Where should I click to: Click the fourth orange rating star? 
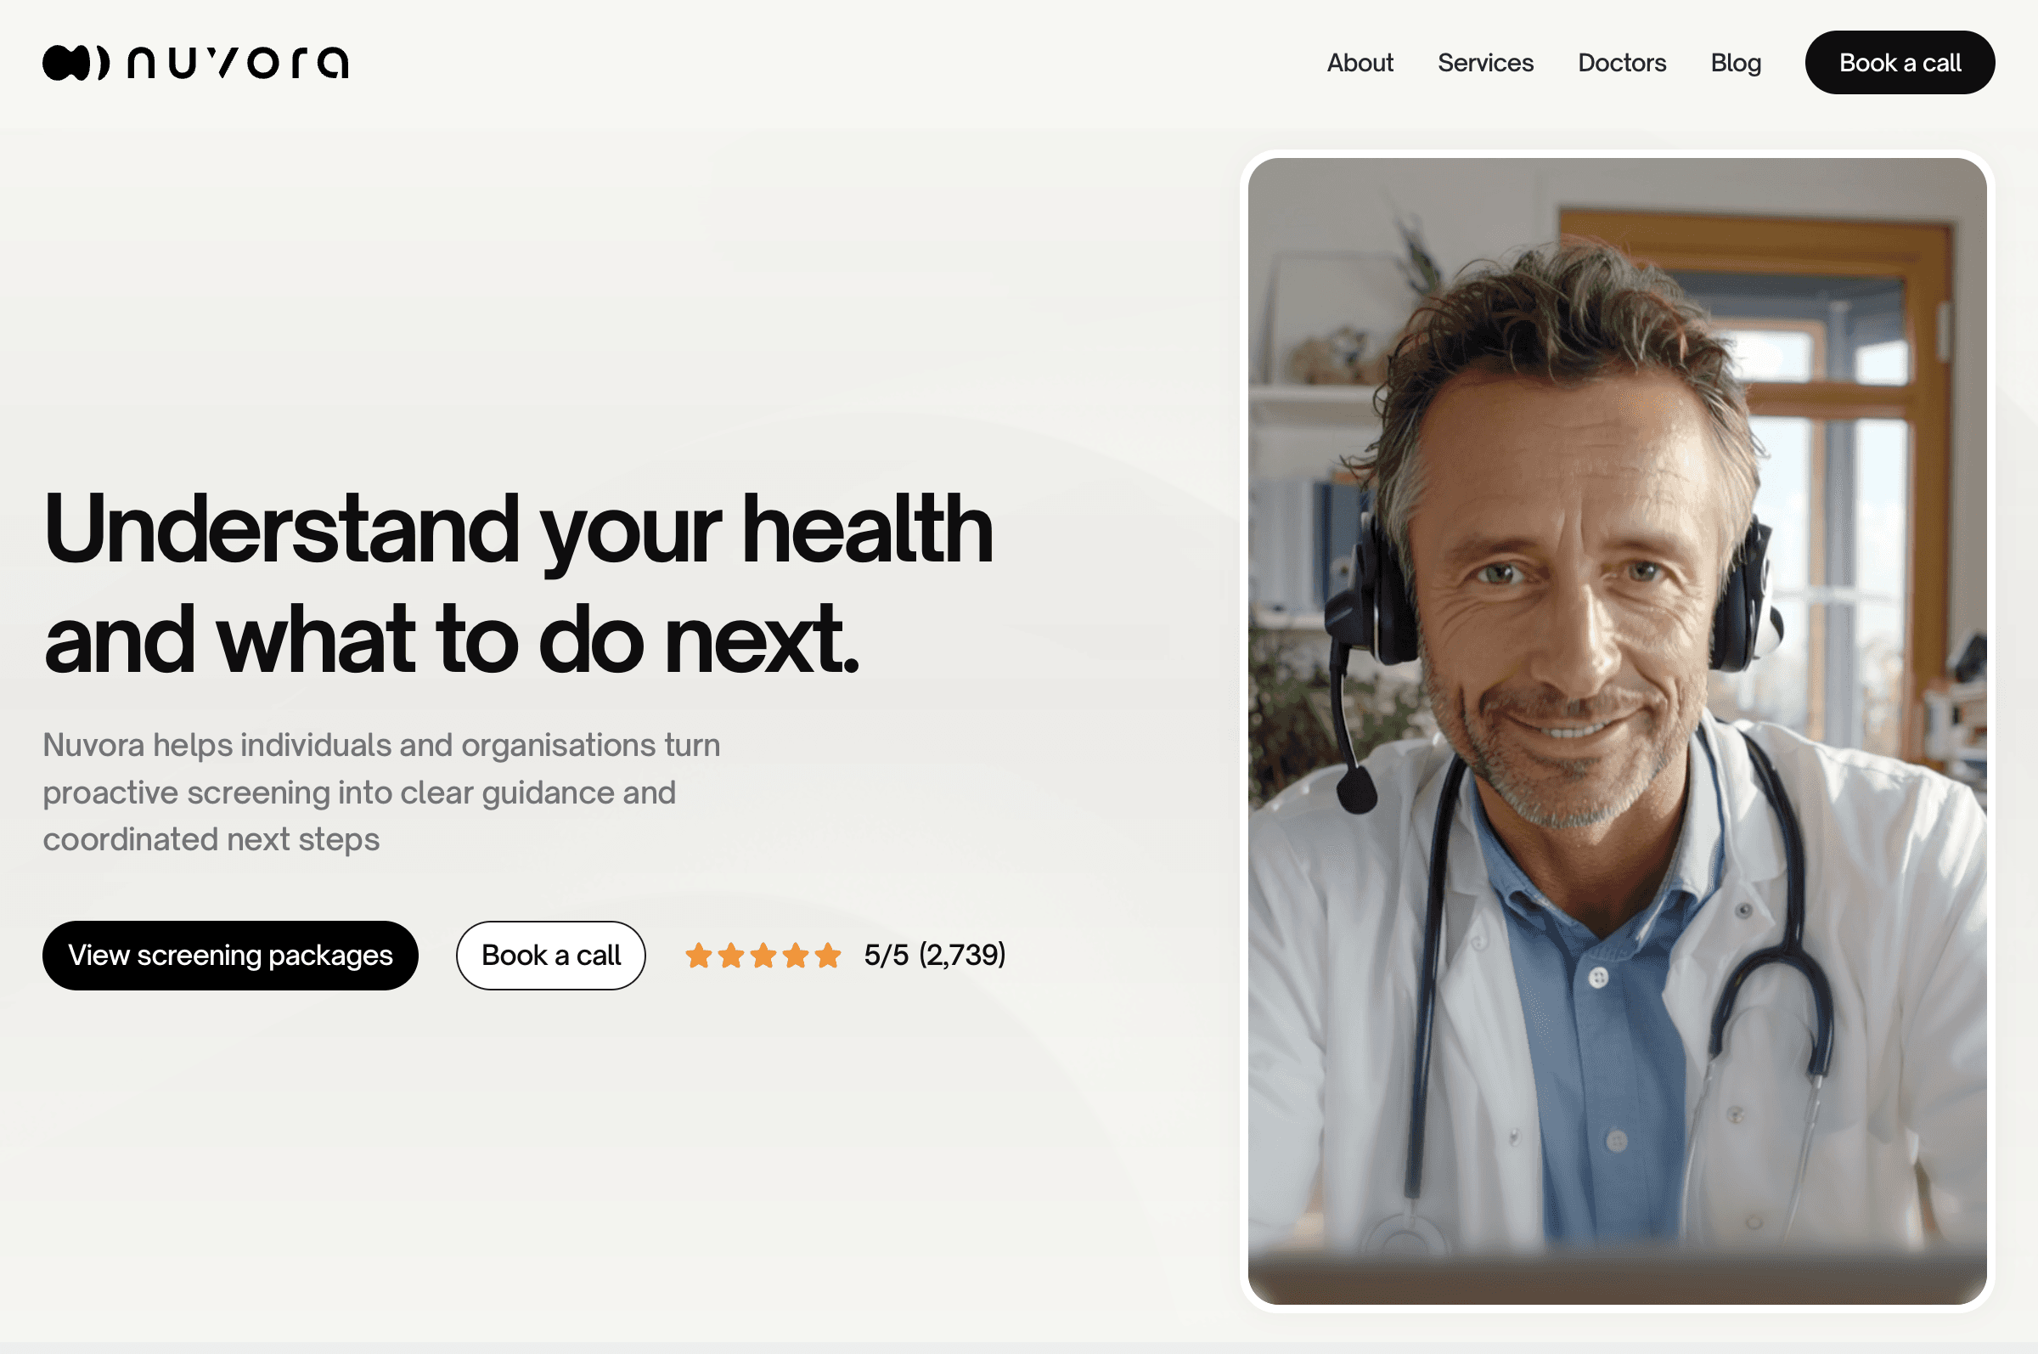point(796,956)
